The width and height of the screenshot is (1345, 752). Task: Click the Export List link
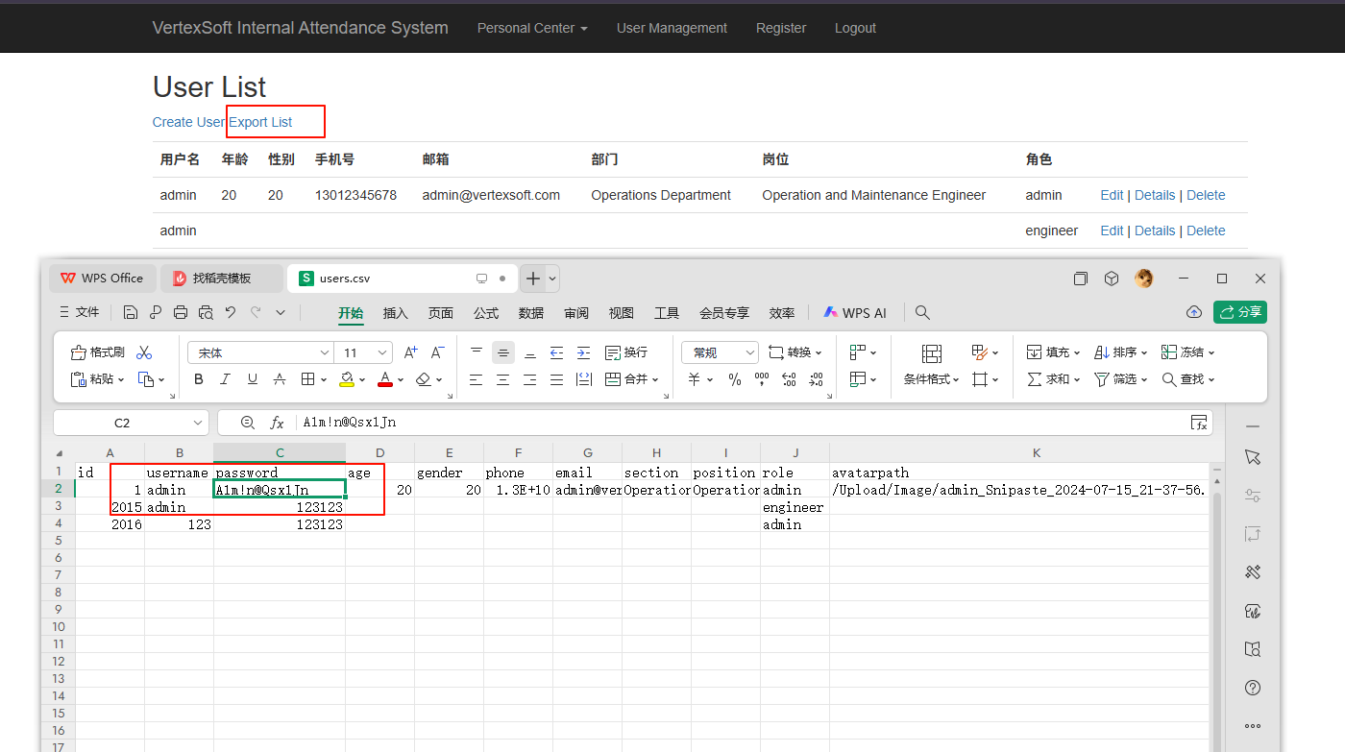pos(260,122)
